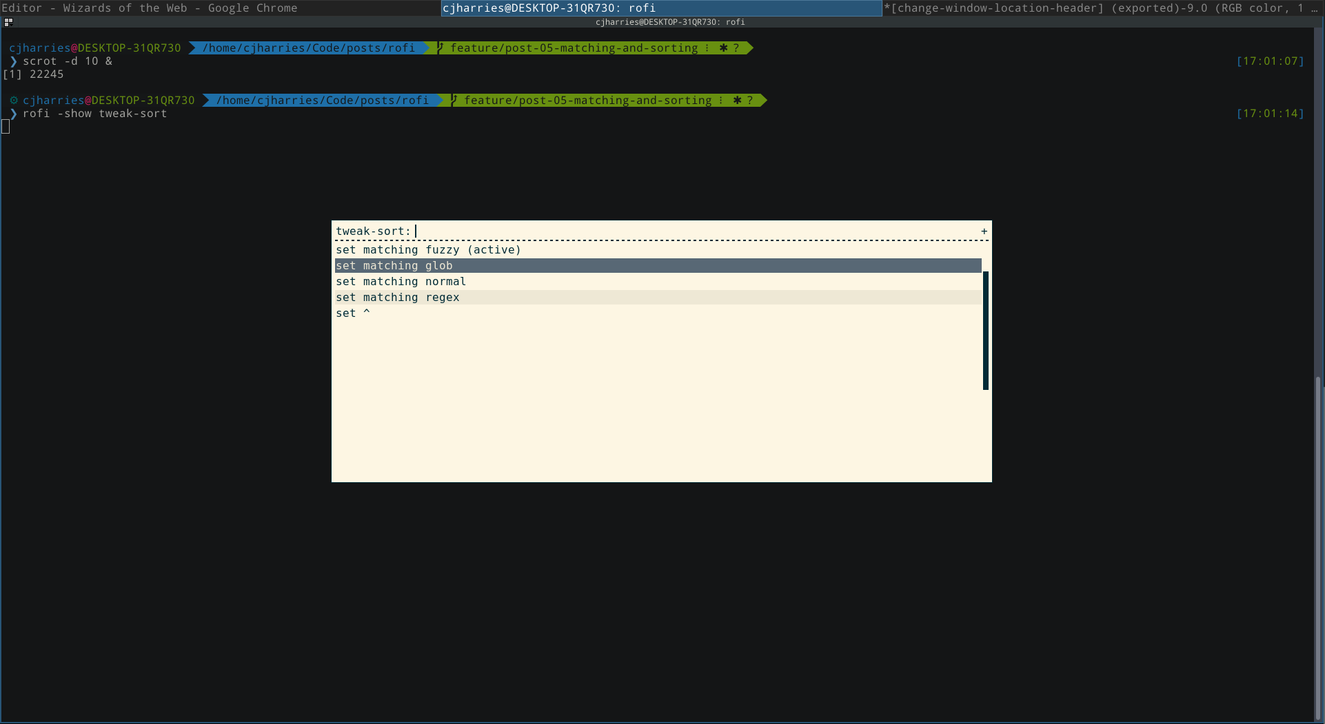This screenshot has height=724, width=1325.
Task: Click the 'rofi -show tweak-sort' command line
Action: pyautogui.click(x=95, y=114)
